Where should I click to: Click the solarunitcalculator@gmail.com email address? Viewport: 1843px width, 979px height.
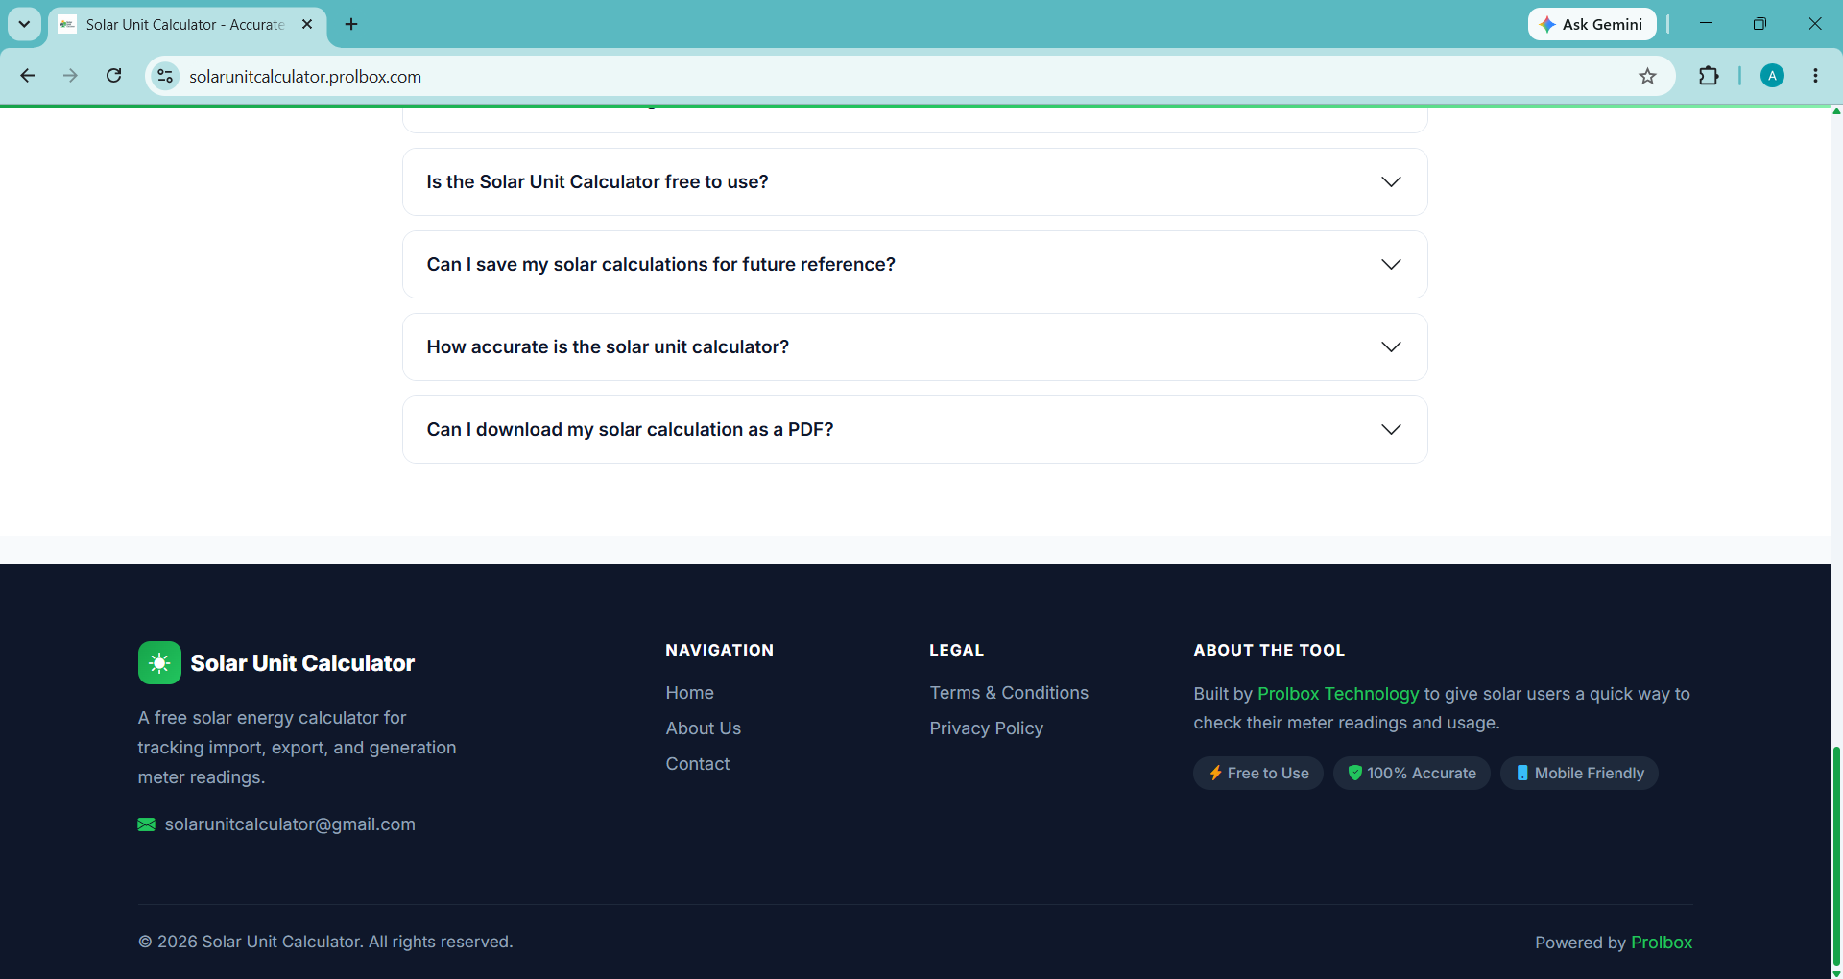coord(290,824)
